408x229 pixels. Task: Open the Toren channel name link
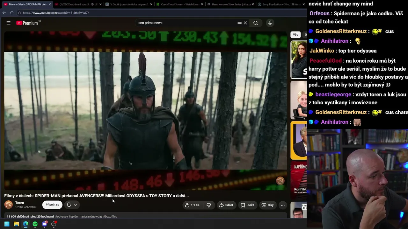tap(19, 203)
